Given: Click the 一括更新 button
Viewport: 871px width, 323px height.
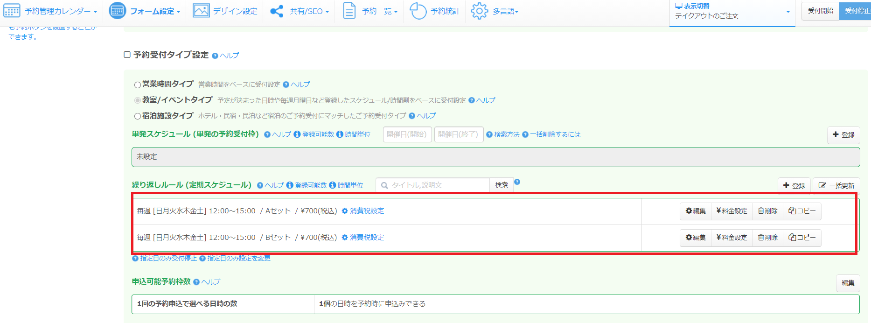Looking at the screenshot, I should (836, 186).
